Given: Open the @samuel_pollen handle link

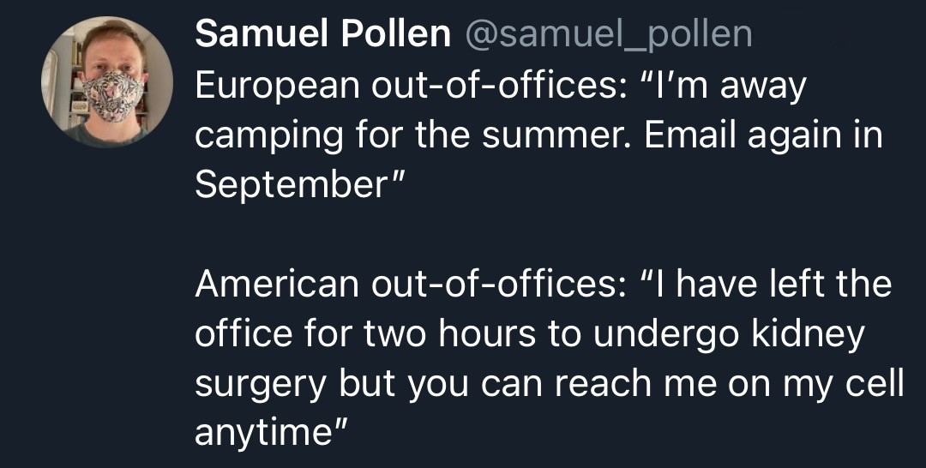Looking at the screenshot, I should [x=608, y=35].
